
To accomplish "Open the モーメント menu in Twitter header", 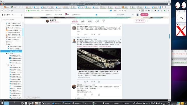I will coord(58,15).
